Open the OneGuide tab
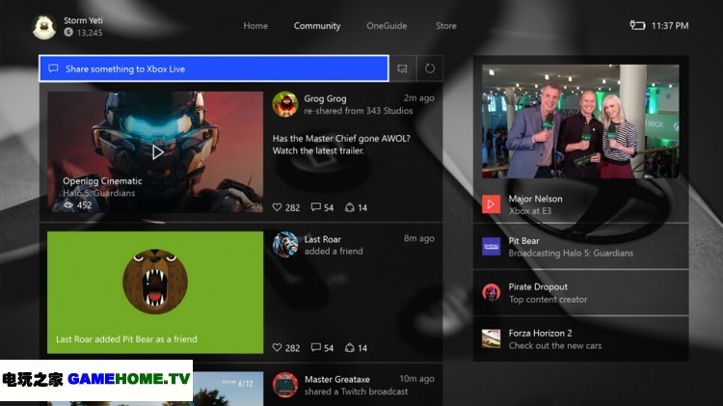The image size is (723, 406). (387, 26)
